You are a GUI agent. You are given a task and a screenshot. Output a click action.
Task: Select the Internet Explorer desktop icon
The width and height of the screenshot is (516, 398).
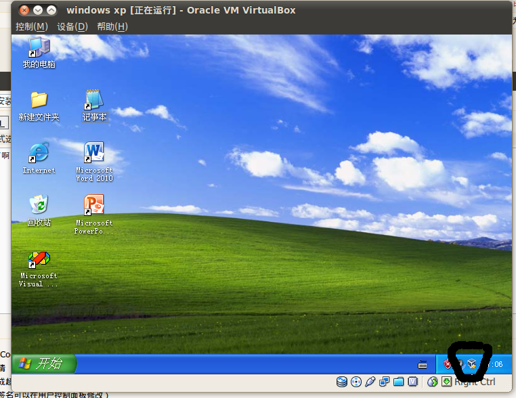pyautogui.click(x=39, y=158)
